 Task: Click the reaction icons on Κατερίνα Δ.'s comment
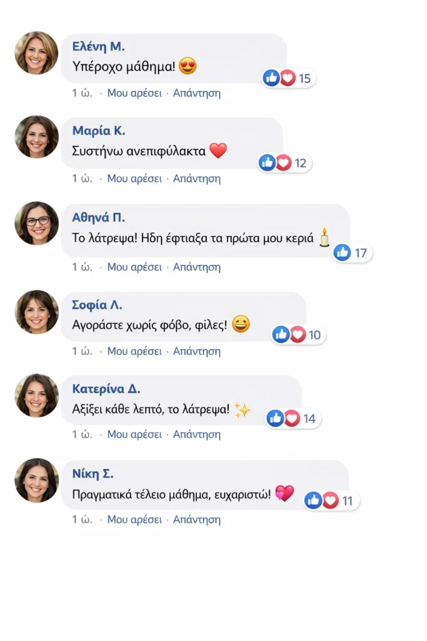click(x=284, y=419)
